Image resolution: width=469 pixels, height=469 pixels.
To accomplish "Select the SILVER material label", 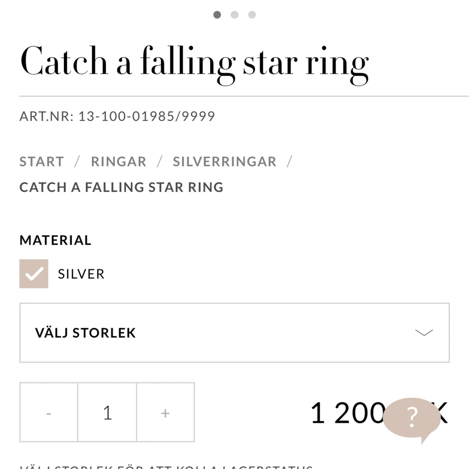I will (81, 274).
